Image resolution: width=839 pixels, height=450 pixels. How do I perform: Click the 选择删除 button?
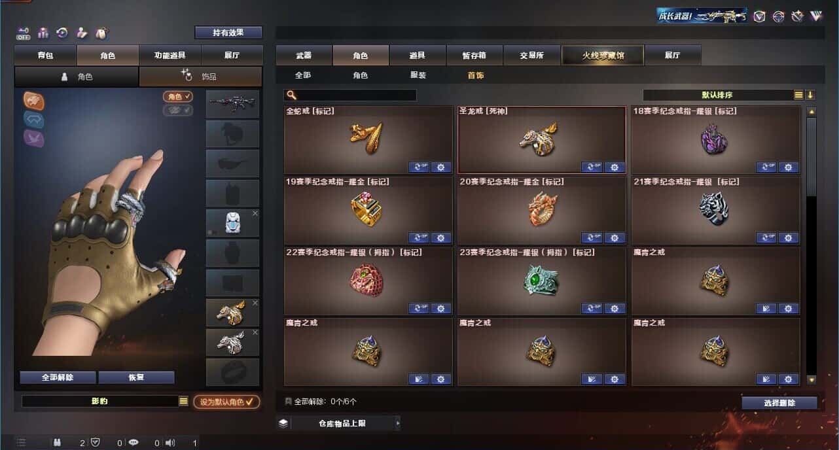pos(779,403)
